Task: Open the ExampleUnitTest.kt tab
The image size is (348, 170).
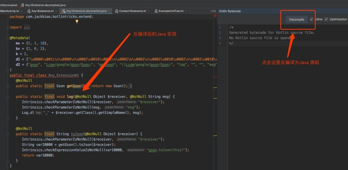Action: [x=171, y=11]
